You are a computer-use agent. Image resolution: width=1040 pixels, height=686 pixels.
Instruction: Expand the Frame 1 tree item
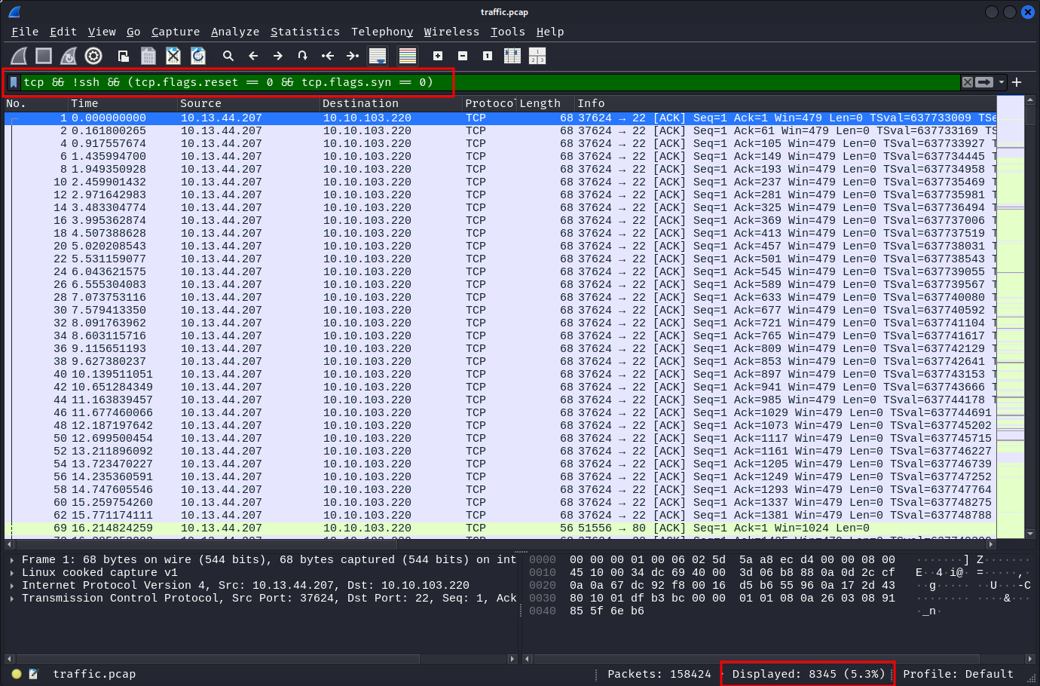[x=12, y=560]
